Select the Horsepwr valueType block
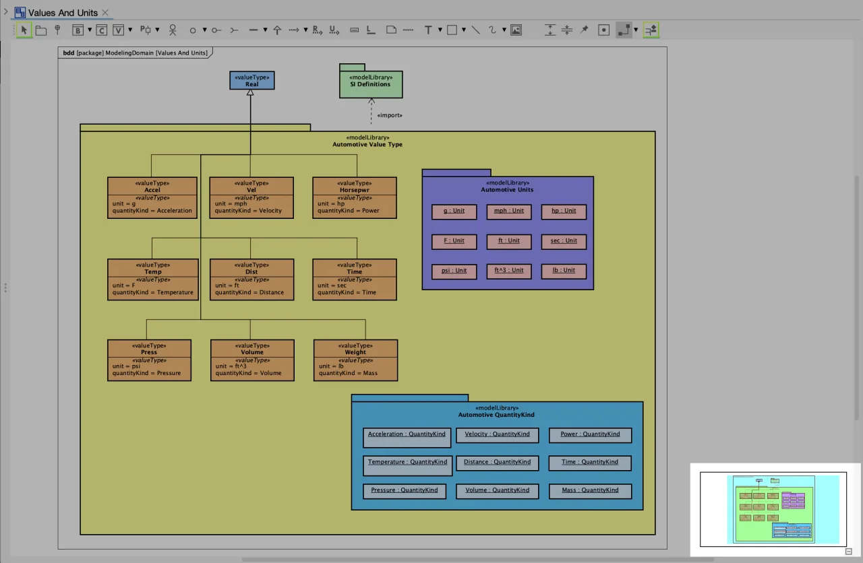 (355, 197)
